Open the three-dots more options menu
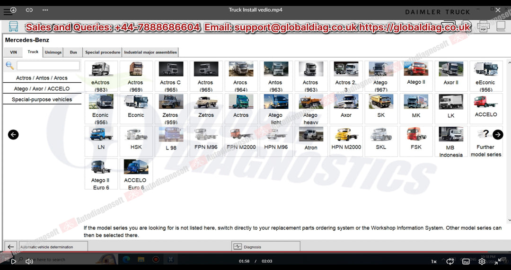Viewport: 511px width, 270px height. pyautogui.click(x=45, y=10)
